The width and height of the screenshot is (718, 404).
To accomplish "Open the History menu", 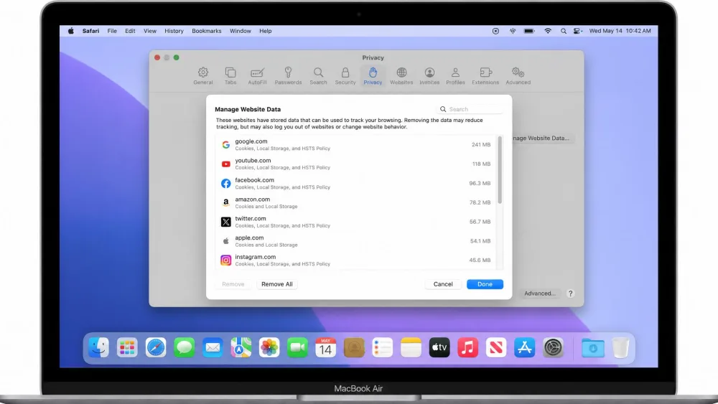I will [x=174, y=31].
